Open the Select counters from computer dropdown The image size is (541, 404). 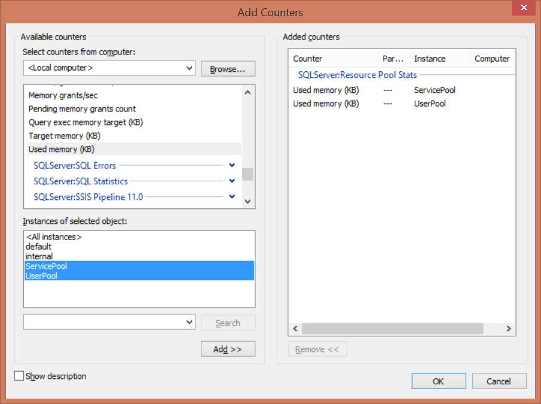[x=190, y=68]
